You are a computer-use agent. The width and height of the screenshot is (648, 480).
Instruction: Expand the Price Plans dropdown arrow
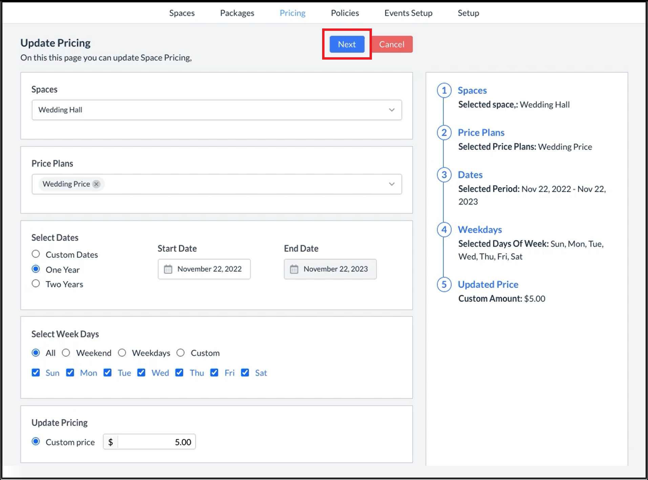click(392, 184)
